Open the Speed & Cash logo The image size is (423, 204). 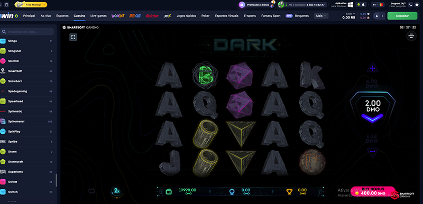tap(135, 16)
